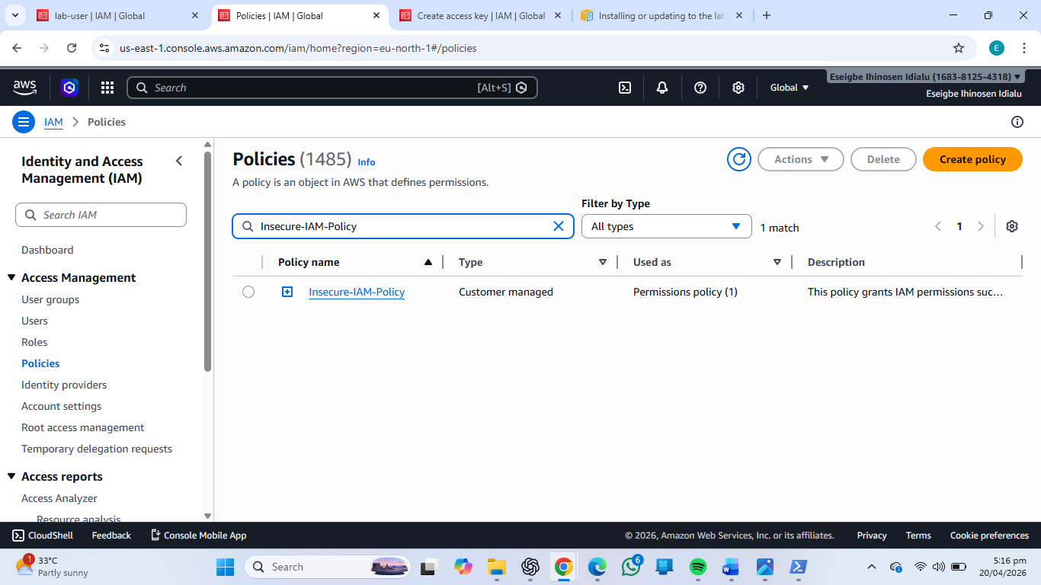Collapse the Access reports section

point(11,477)
